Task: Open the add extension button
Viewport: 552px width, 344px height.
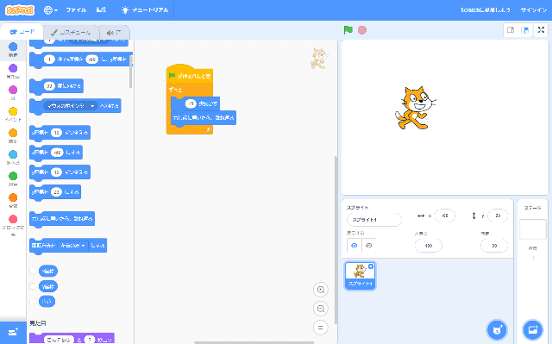Action: point(13,333)
